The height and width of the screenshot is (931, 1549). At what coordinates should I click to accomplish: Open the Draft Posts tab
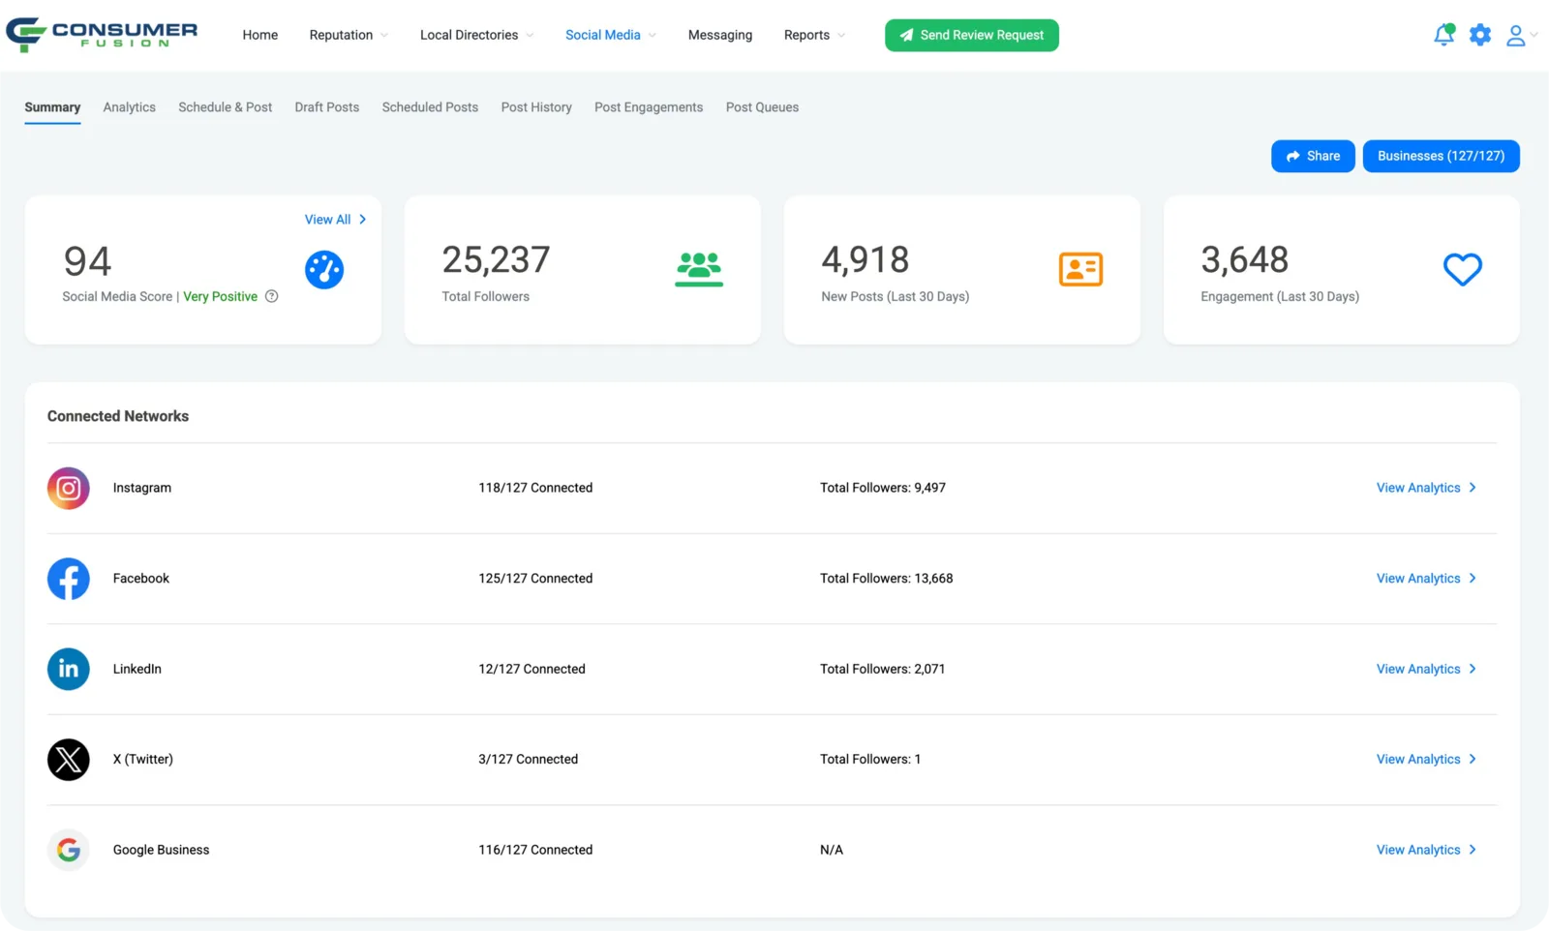click(326, 107)
